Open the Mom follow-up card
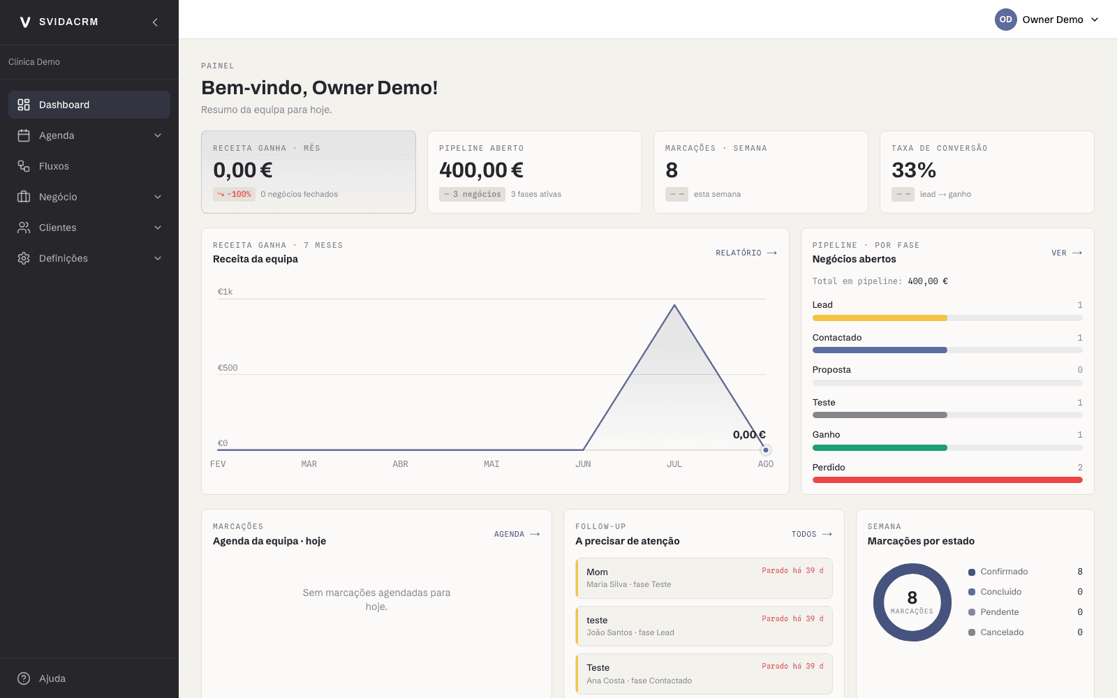Viewport: 1117px width, 698px height. pyautogui.click(x=704, y=578)
